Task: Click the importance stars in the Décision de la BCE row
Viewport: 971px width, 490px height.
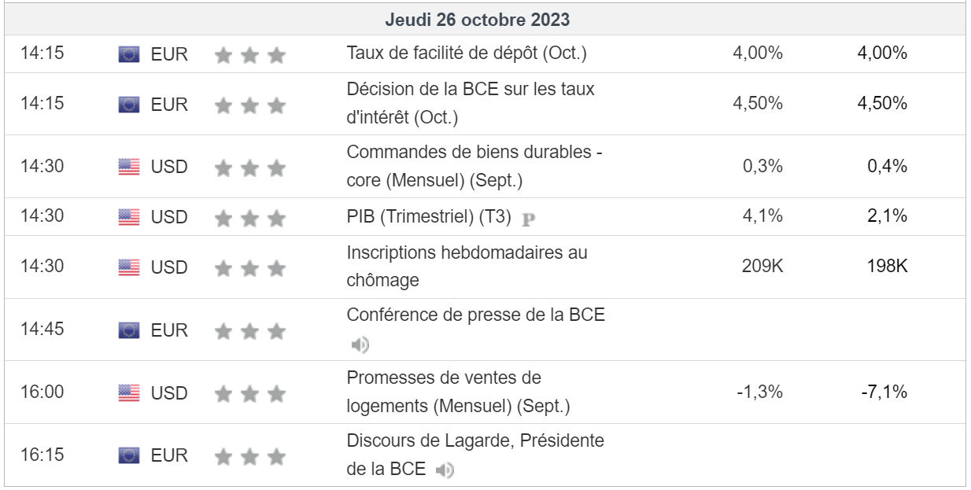Action: coord(249,105)
